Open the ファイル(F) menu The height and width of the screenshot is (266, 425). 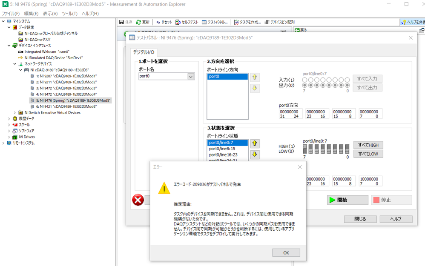11,14
